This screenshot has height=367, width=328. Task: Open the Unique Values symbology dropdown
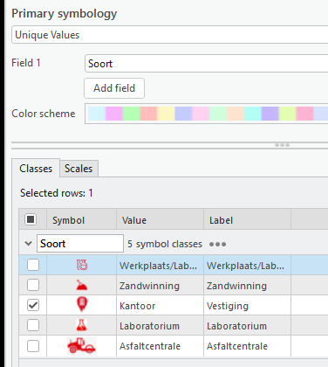[x=170, y=35]
